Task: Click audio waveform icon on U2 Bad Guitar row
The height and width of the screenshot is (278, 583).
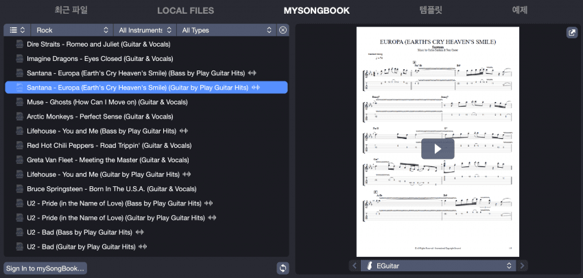Action: (143, 247)
